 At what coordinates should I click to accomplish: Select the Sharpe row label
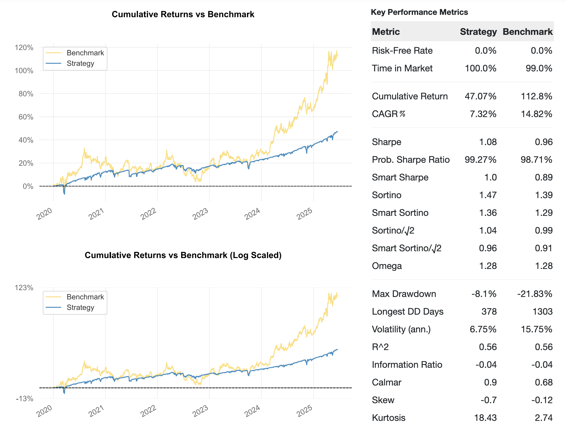pyautogui.click(x=386, y=142)
